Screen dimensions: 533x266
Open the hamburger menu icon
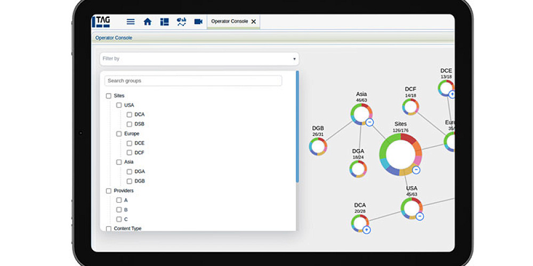click(x=131, y=22)
